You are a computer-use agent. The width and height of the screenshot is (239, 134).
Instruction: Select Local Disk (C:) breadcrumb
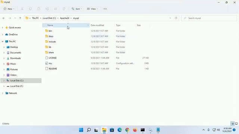[49, 18]
